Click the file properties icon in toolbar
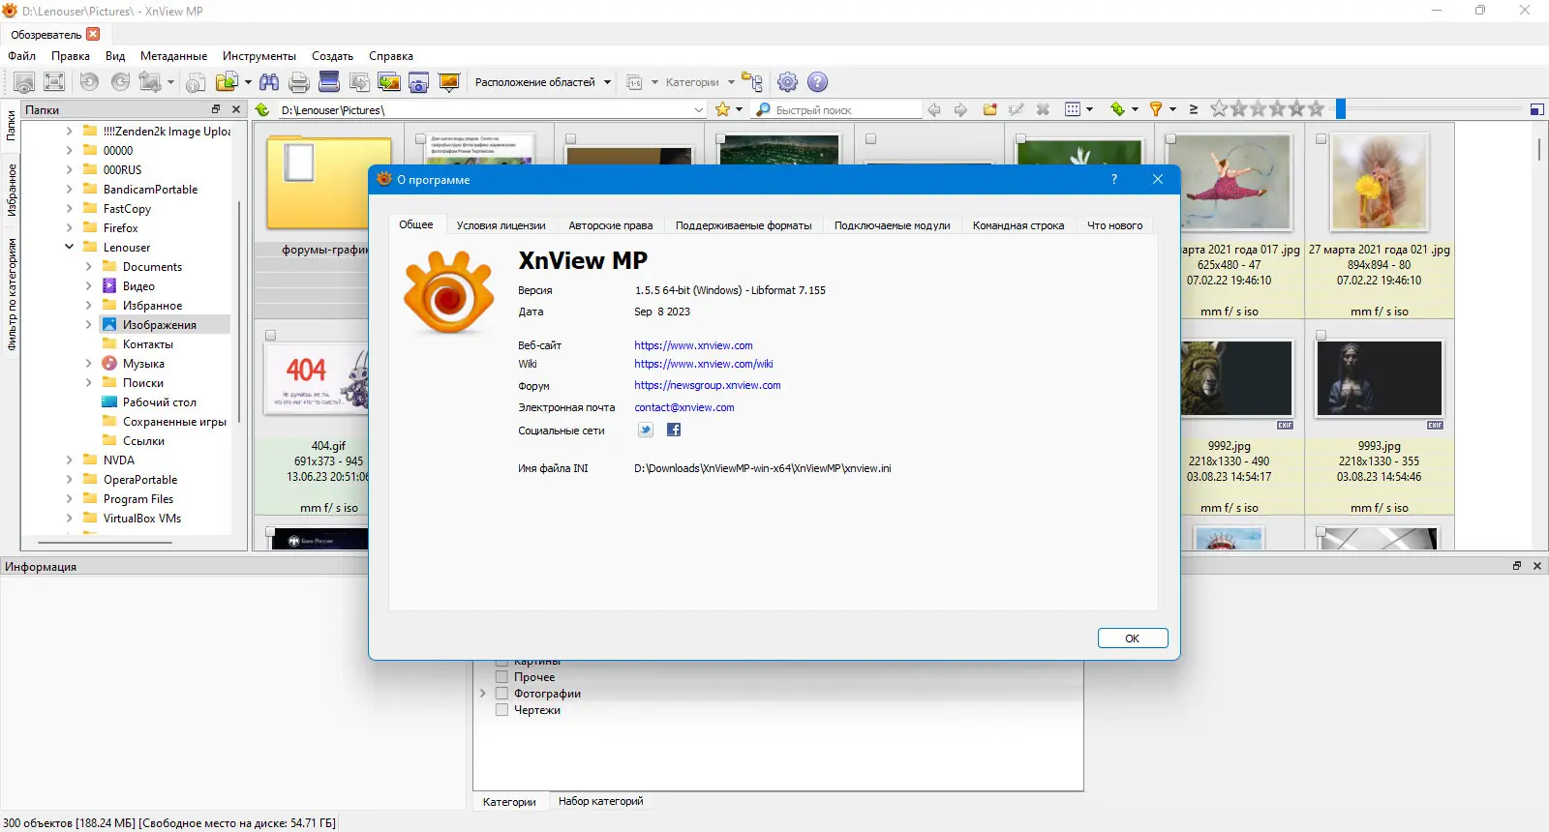 pyautogui.click(x=196, y=82)
